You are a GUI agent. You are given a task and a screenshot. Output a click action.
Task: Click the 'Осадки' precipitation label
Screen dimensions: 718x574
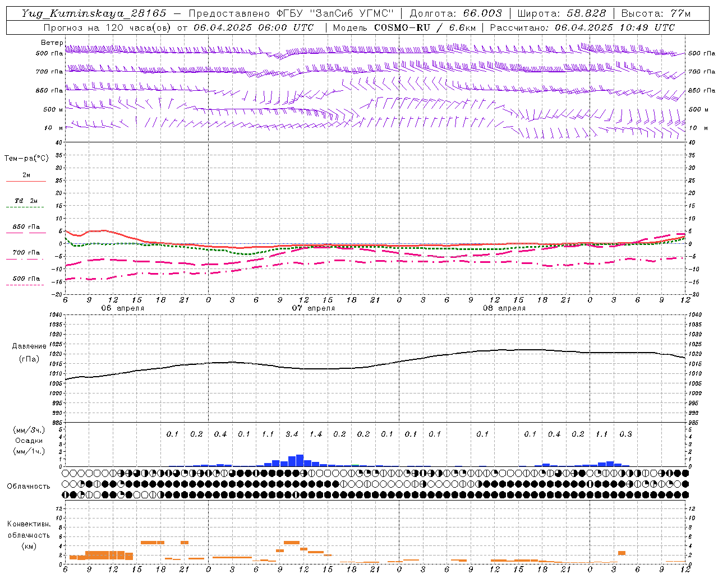[x=29, y=441]
